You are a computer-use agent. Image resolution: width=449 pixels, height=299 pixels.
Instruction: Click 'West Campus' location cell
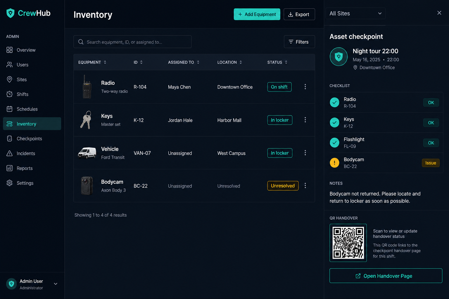point(231,153)
